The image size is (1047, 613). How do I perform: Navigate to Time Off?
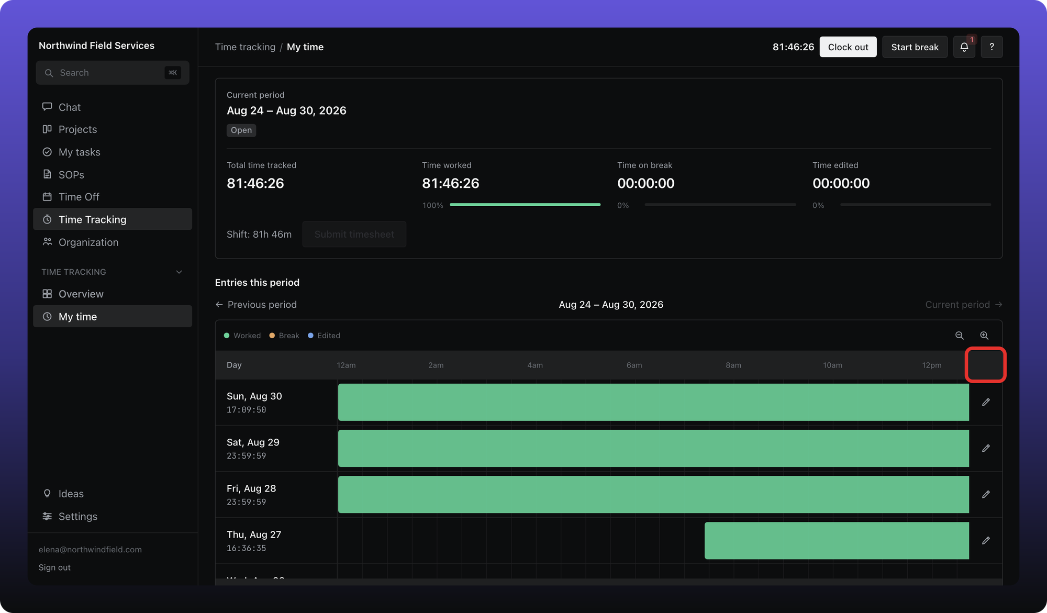(x=113, y=197)
